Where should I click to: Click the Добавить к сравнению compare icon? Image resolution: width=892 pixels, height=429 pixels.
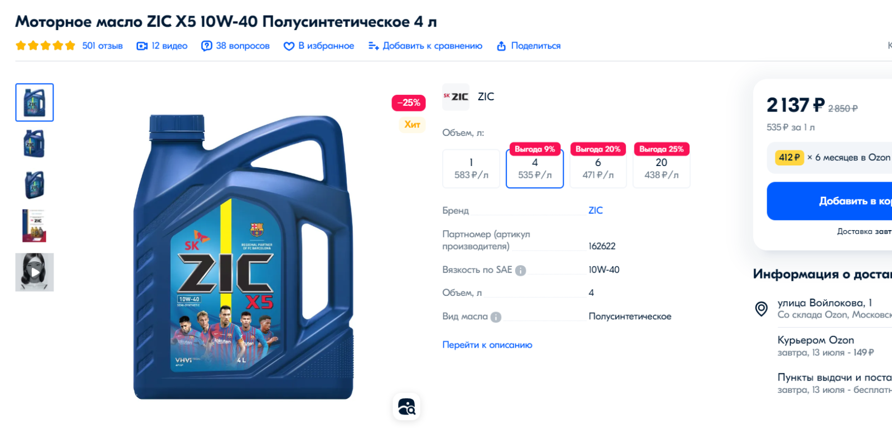click(x=374, y=46)
